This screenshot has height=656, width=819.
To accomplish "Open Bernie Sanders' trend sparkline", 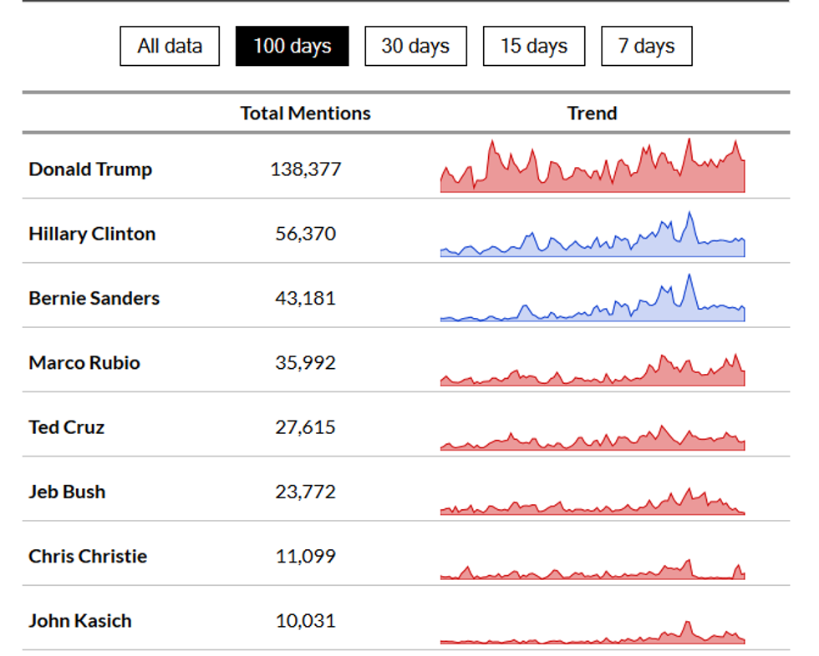I will [592, 304].
